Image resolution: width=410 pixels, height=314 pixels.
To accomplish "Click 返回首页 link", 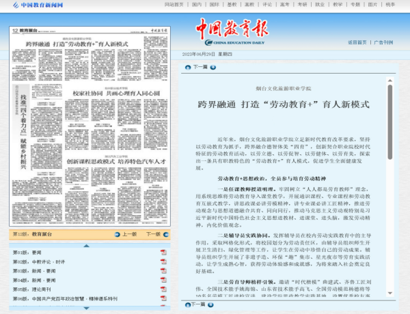I will (357, 42).
